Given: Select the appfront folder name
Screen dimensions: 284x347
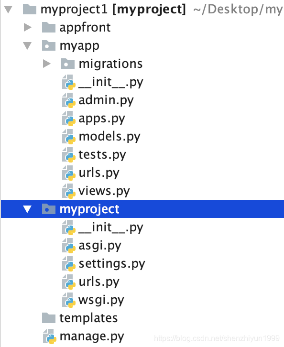Looking at the screenshot, I should 85,28.
